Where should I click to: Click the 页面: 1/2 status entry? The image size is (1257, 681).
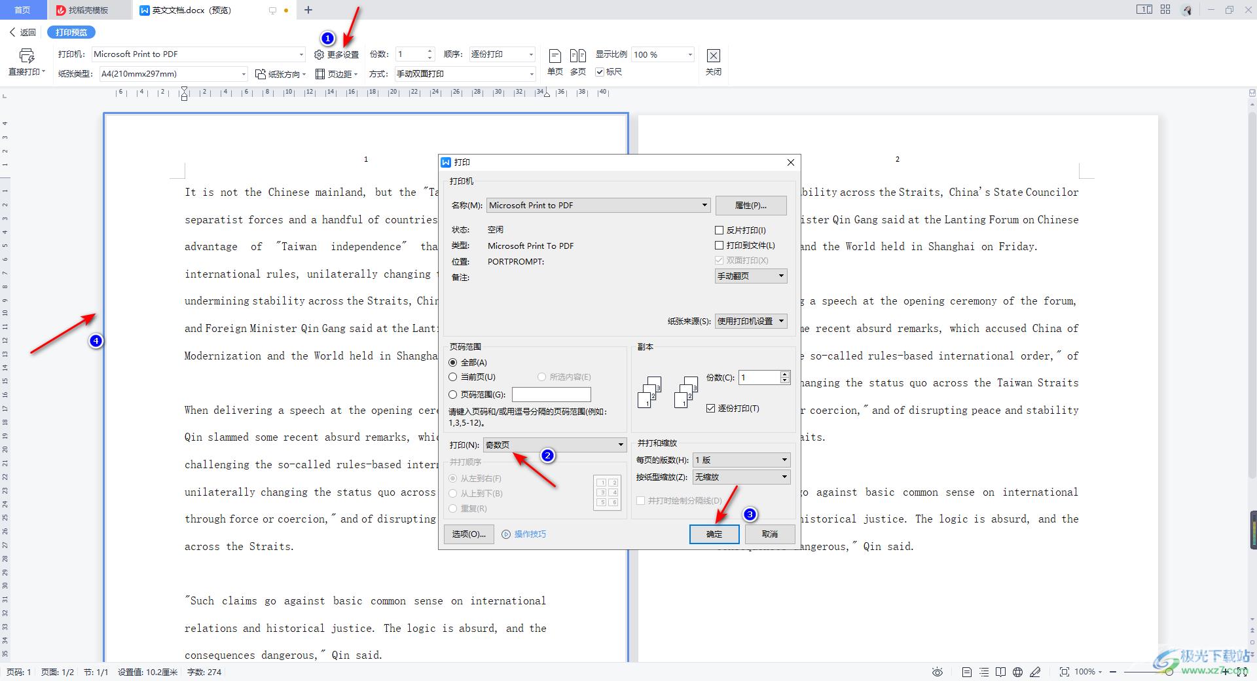coord(58,672)
